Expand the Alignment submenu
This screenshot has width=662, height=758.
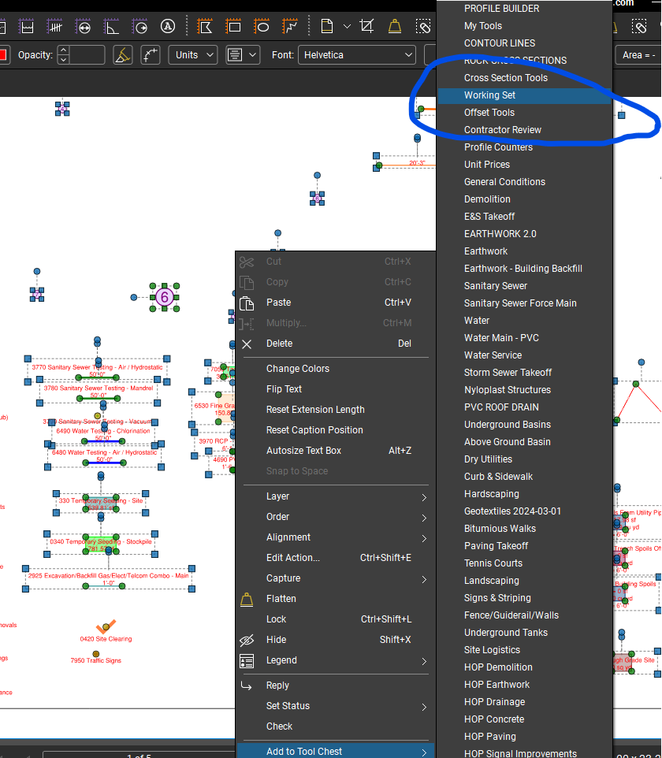[x=336, y=537]
